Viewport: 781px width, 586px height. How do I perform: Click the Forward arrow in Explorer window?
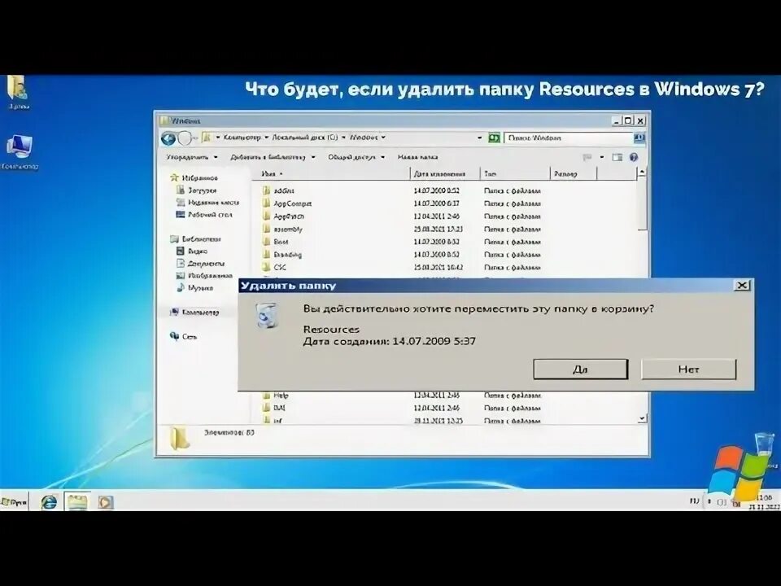pos(185,138)
